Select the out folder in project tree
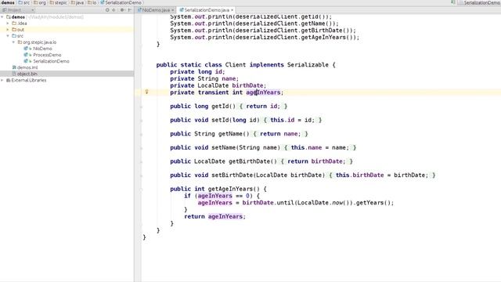The height and width of the screenshot is (282, 501). [20, 30]
